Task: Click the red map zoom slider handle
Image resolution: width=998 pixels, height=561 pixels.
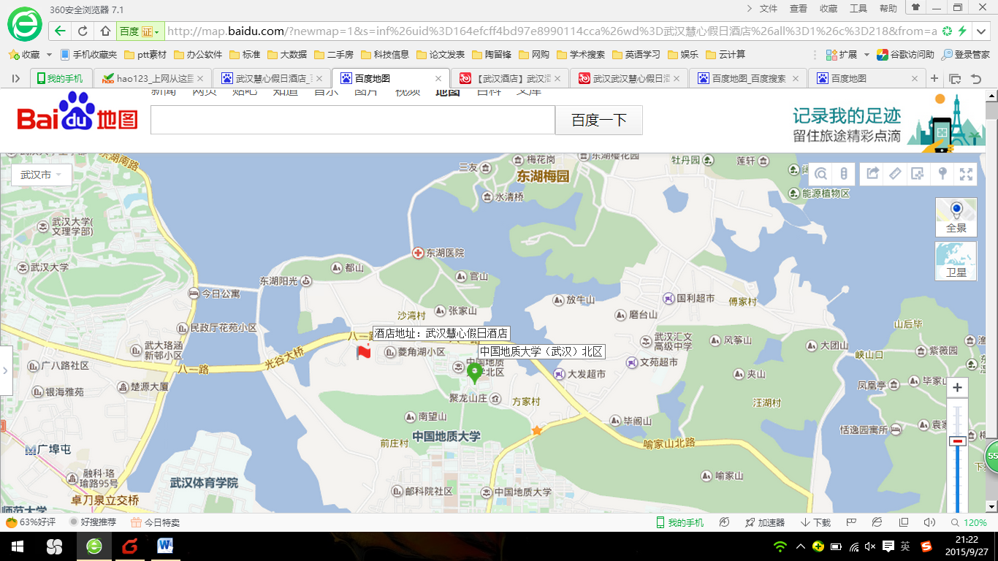Action: coord(957,441)
